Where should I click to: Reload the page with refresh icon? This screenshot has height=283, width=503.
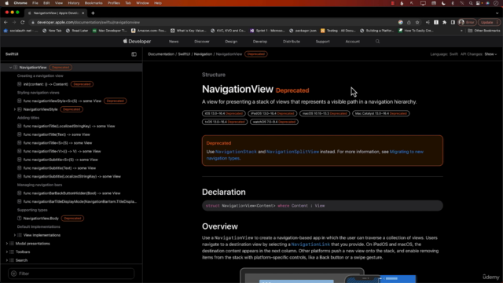click(x=23, y=22)
